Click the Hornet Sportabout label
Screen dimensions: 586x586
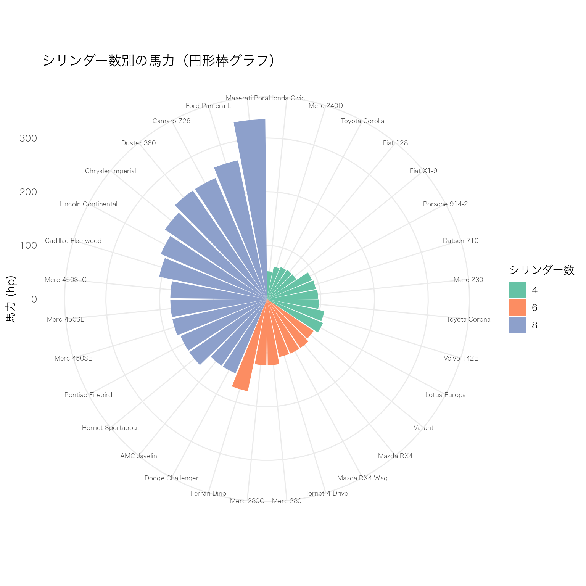click(x=111, y=428)
